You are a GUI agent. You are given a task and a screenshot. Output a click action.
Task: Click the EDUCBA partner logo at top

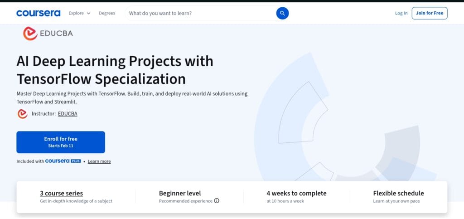coord(48,34)
